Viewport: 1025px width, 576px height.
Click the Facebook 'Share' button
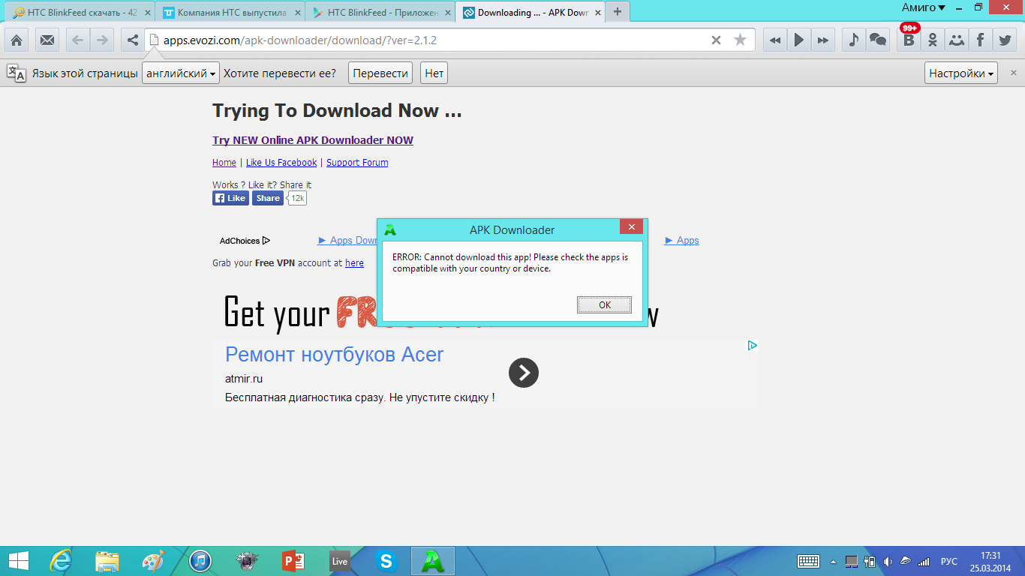click(x=267, y=198)
